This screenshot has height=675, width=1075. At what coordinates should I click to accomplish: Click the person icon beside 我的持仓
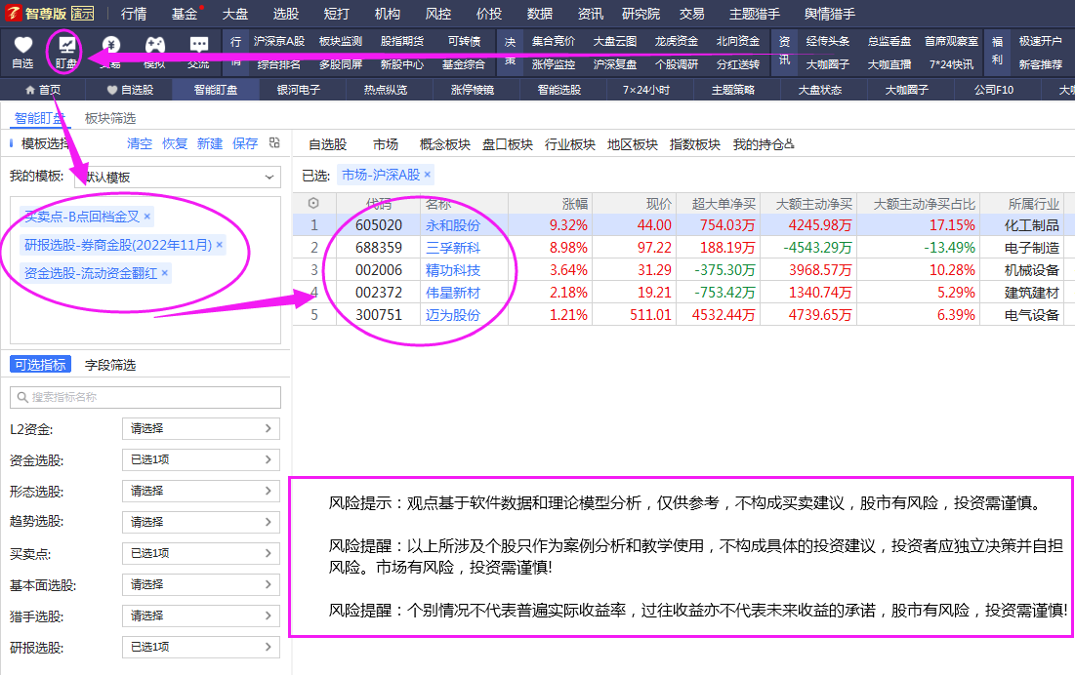click(789, 143)
